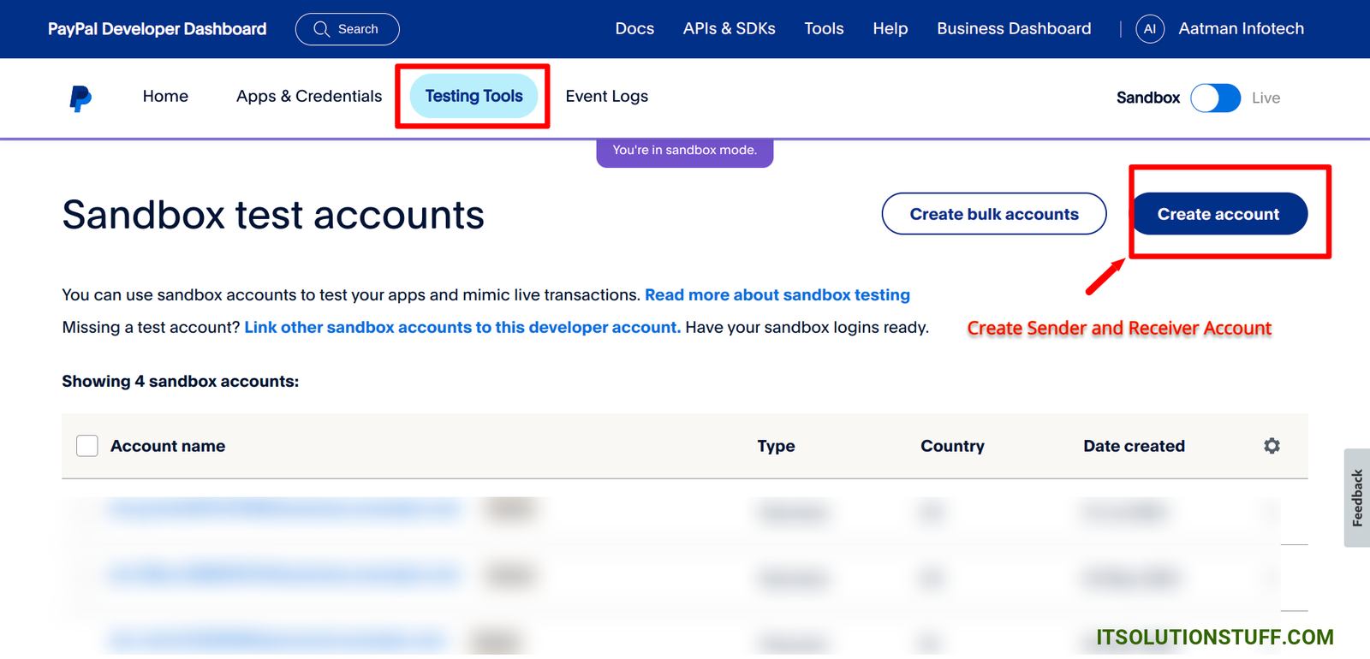Toggle Sandbox to Live mode switch
Image resolution: width=1370 pixels, height=659 pixels.
pyautogui.click(x=1215, y=98)
